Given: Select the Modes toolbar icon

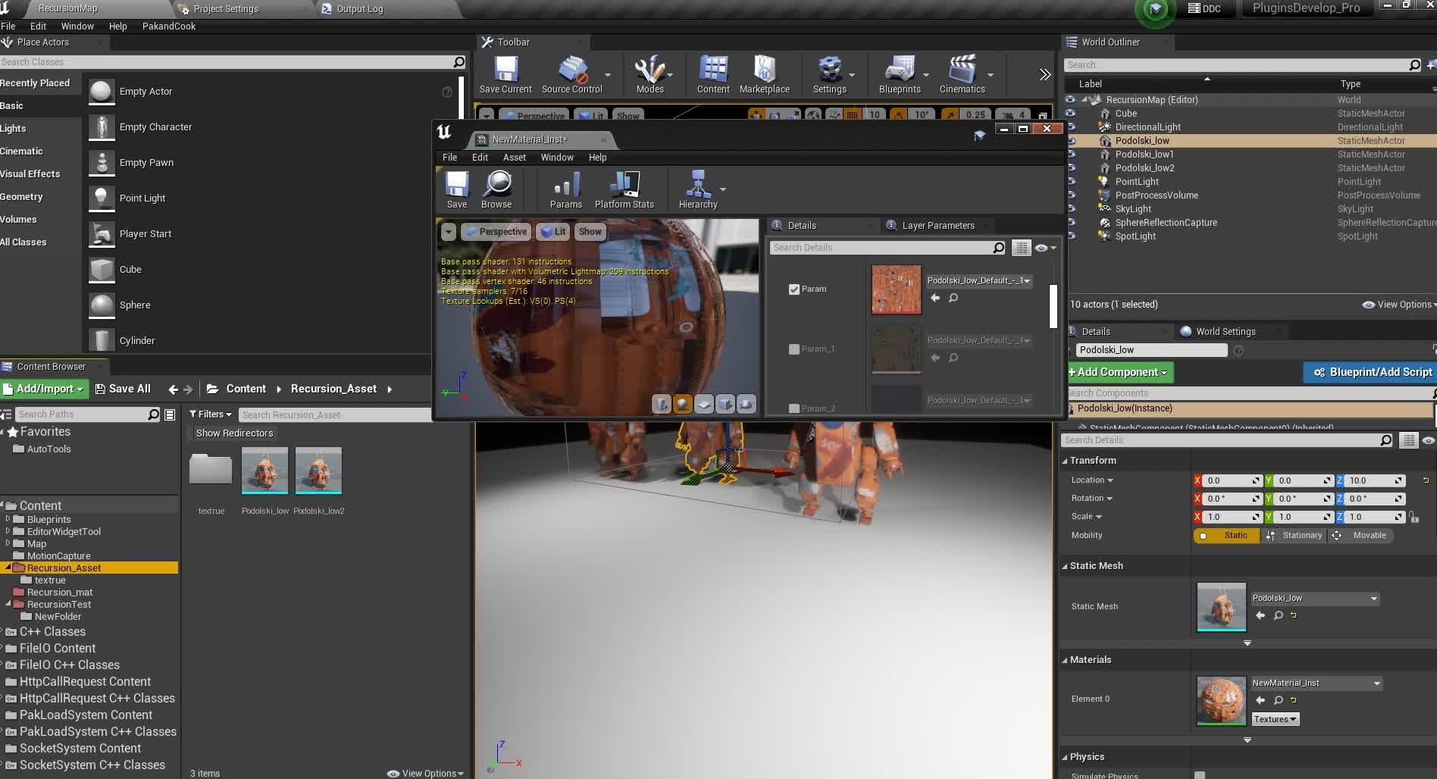Looking at the screenshot, I should click(x=650, y=74).
